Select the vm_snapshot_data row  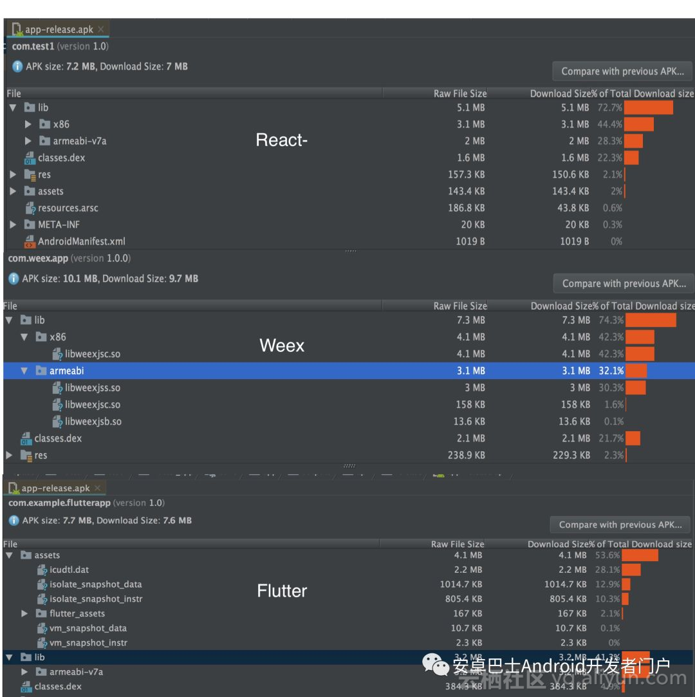point(347,628)
